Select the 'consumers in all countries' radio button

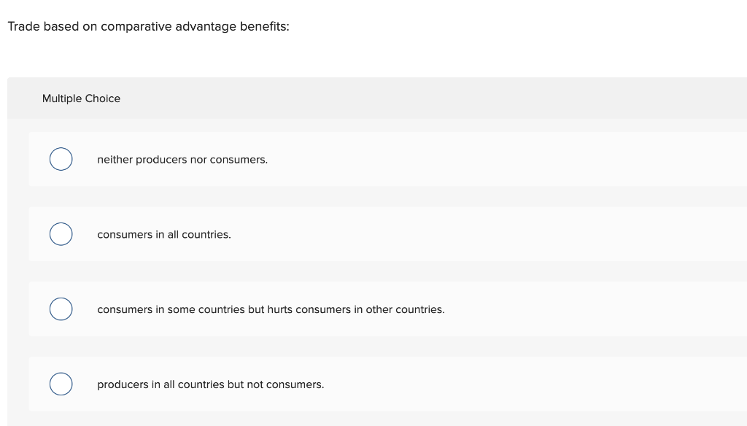[x=61, y=233]
